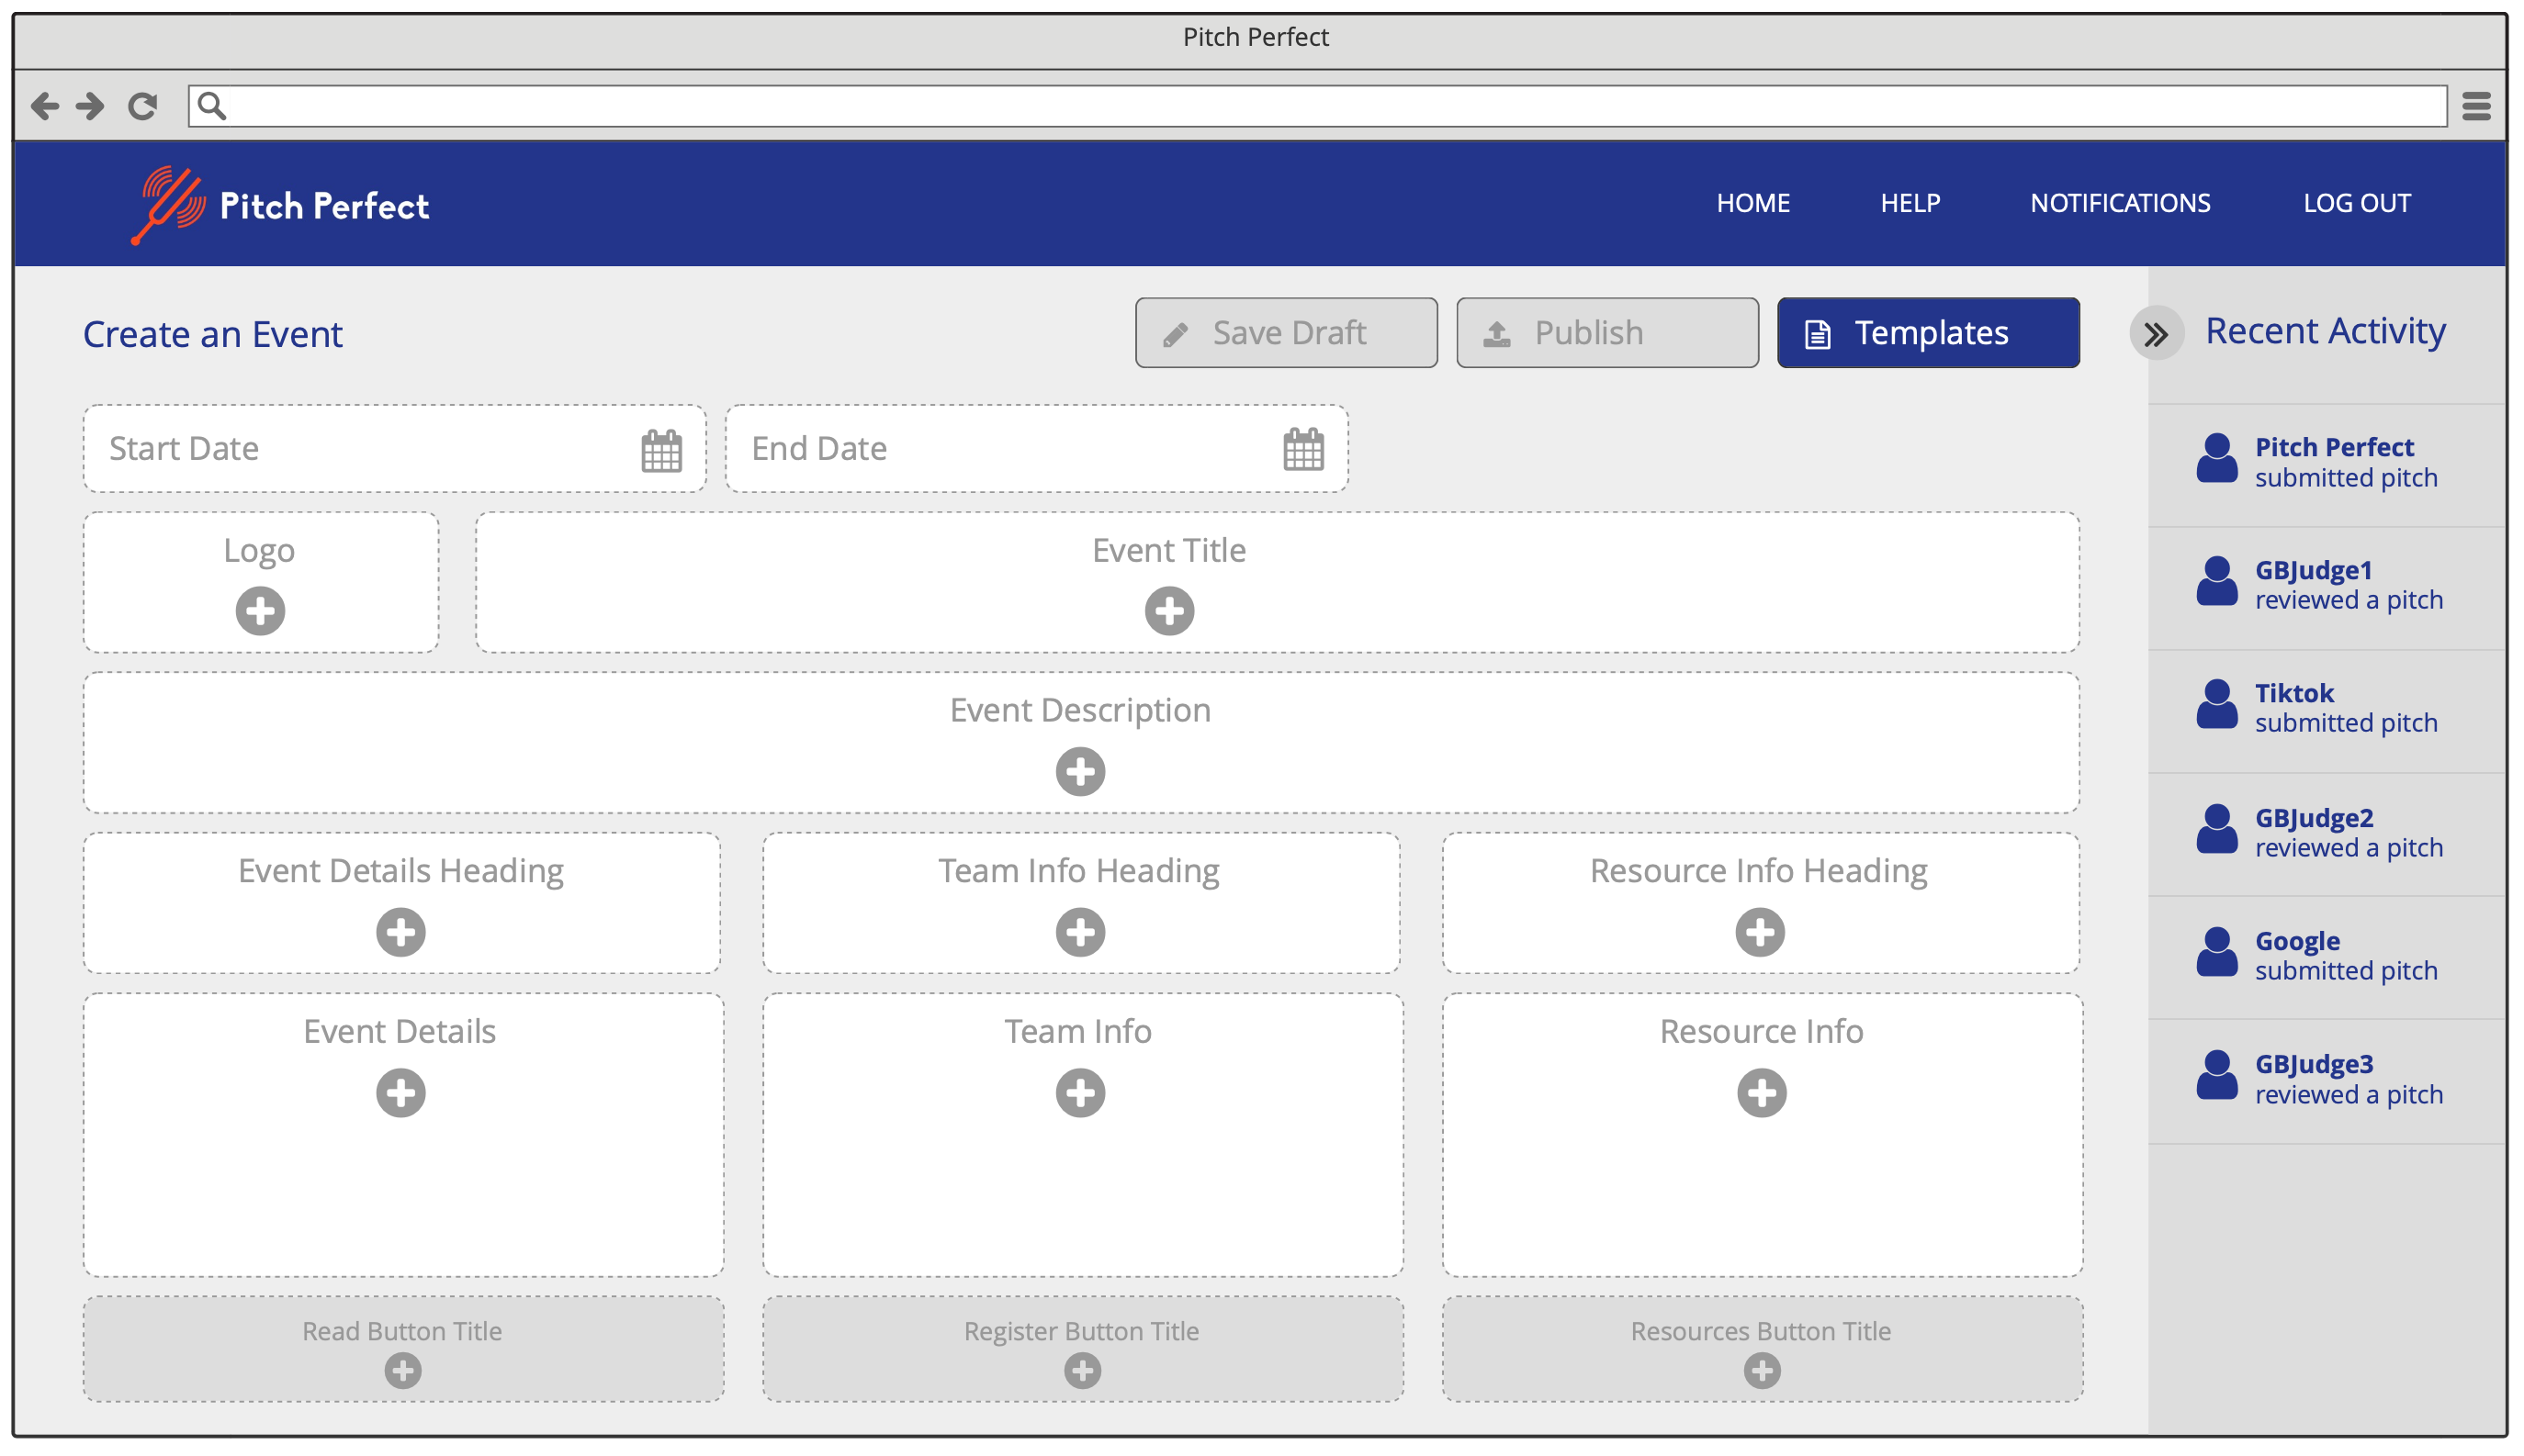Click LOG OUT in the header
Image resolution: width=2524 pixels, height=1456 pixels.
tap(2356, 203)
